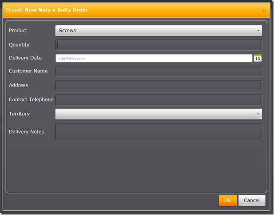
Task: Close the Create New Nuts n Bolts Order dialog
Action: click(265, 10)
